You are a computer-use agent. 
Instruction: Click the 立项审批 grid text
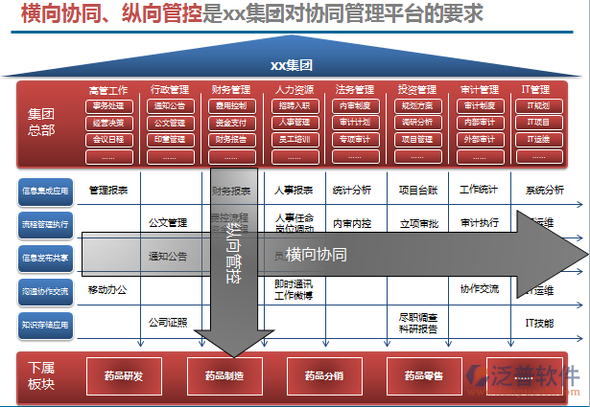point(419,224)
